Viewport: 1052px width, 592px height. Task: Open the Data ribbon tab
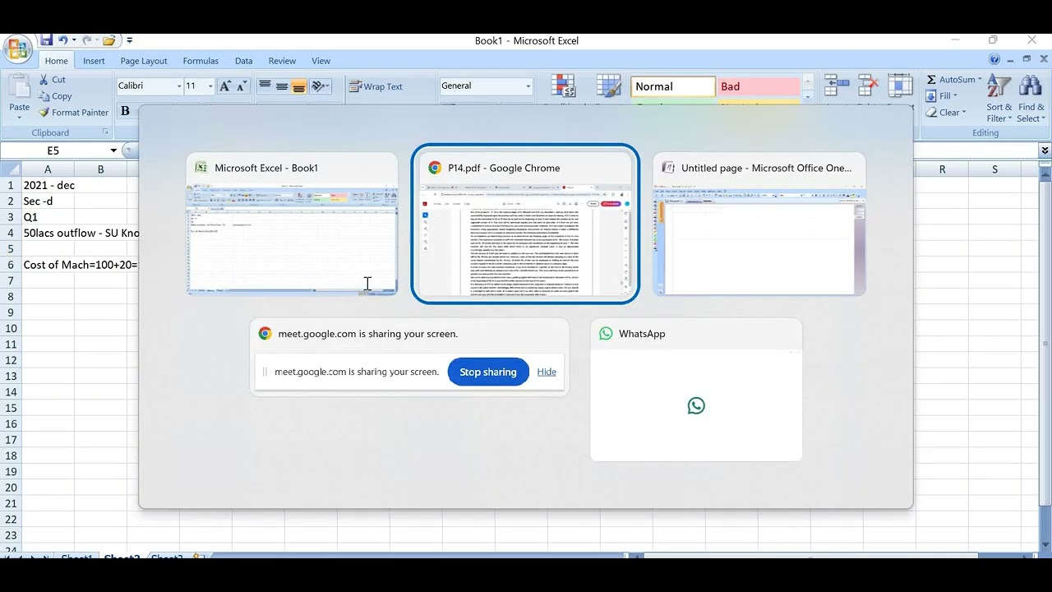pyautogui.click(x=243, y=61)
